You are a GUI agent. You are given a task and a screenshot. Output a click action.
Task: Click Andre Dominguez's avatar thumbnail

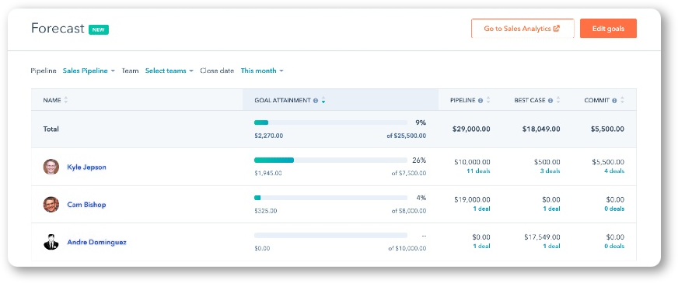coord(51,242)
